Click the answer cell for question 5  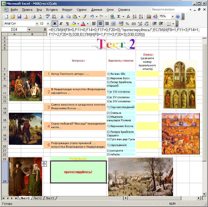click(147, 145)
